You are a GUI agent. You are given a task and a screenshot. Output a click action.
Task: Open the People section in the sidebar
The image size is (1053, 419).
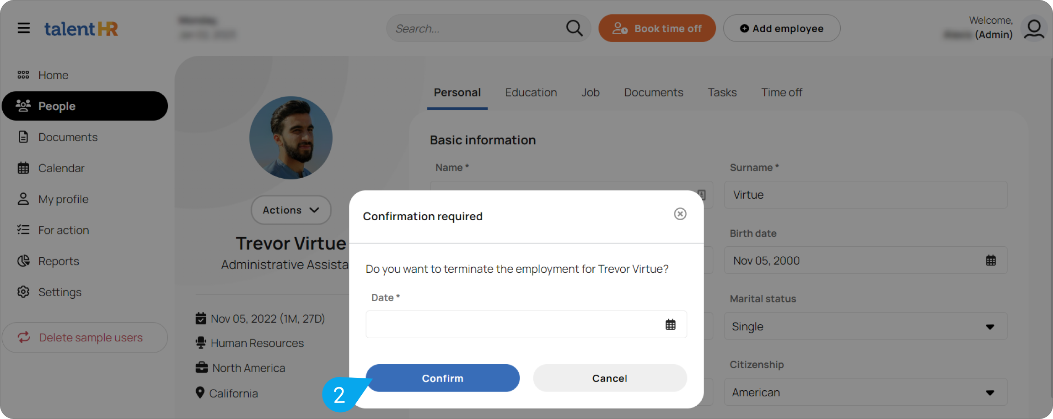pyautogui.click(x=57, y=106)
